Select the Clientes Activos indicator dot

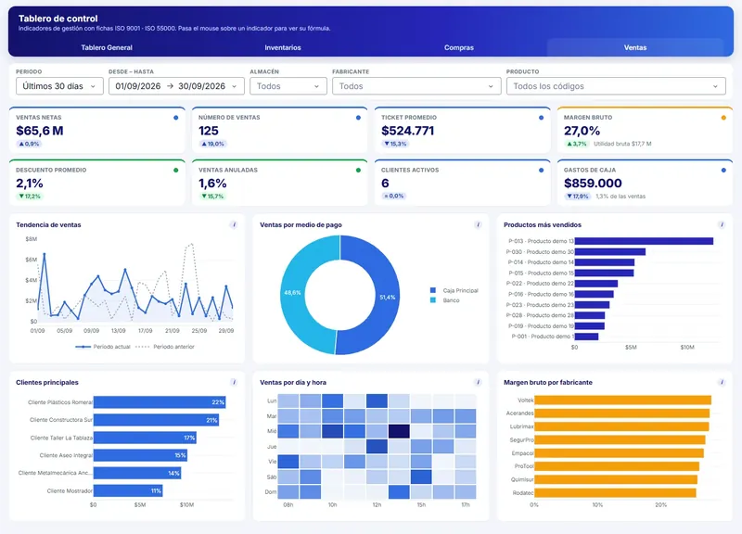tap(541, 171)
